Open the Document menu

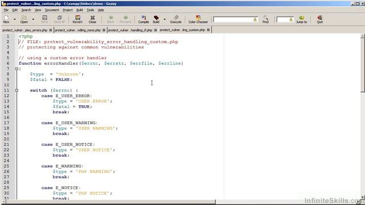pos(52,10)
